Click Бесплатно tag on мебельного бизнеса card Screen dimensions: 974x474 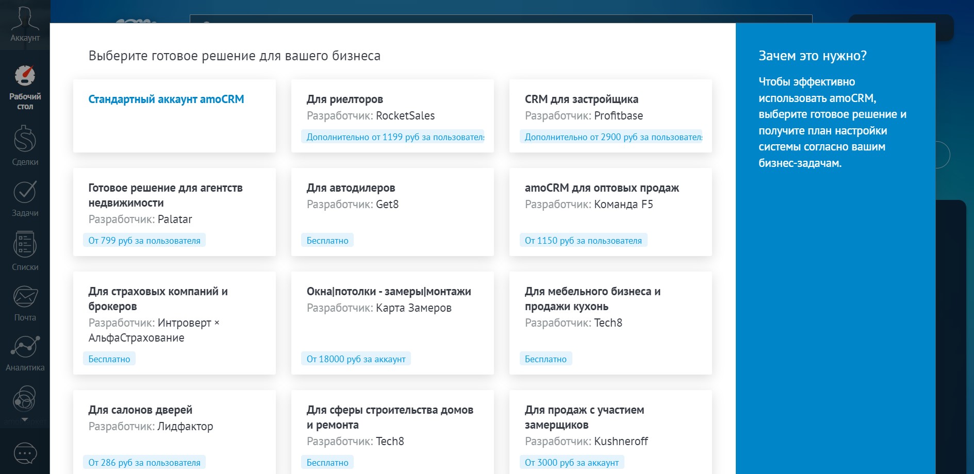pyautogui.click(x=546, y=359)
